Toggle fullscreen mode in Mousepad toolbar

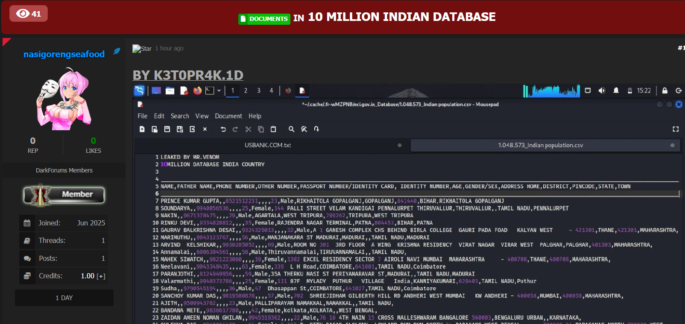[675, 129]
